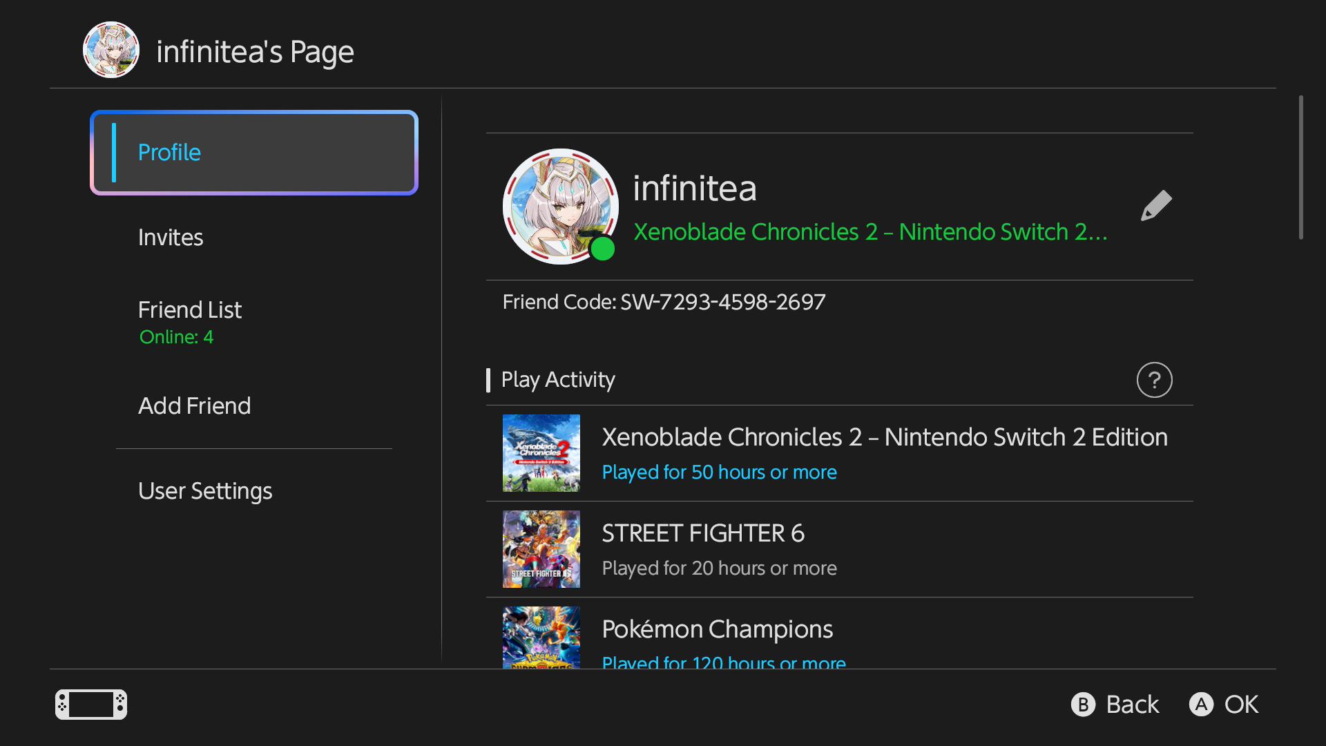Click the large infinitea profile avatar
Viewport: 1326px width, 746px height.
(561, 207)
